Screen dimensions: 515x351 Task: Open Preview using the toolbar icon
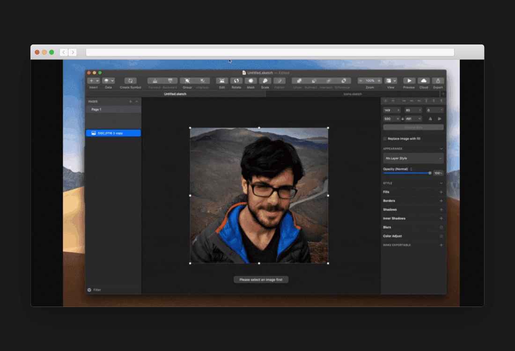(408, 80)
